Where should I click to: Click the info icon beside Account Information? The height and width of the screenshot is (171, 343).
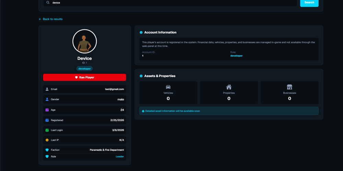pyautogui.click(x=141, y=32)
